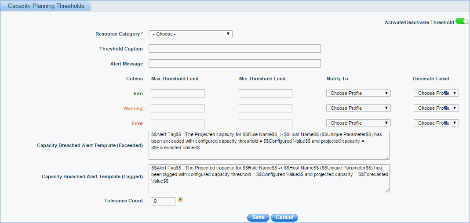Focus the Info Max Threshold Limit field
The height and width of the screenshot is (223, 470).
178,93
